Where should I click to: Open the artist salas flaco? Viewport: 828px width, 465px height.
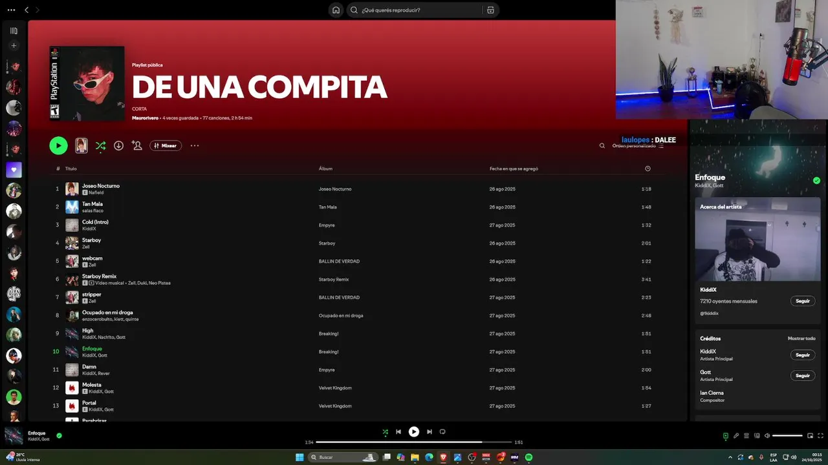93,211
